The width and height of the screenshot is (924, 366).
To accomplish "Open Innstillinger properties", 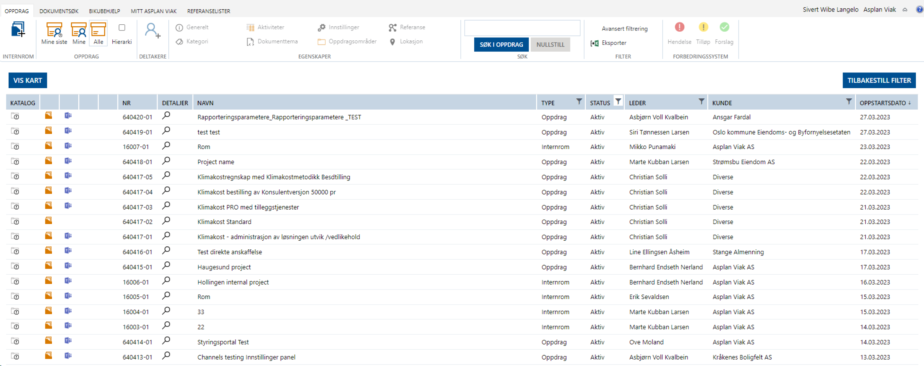I will tap(338, 27).
